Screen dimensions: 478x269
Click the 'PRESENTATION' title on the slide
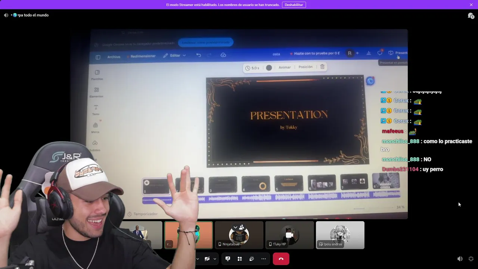[x=289, y=115]
